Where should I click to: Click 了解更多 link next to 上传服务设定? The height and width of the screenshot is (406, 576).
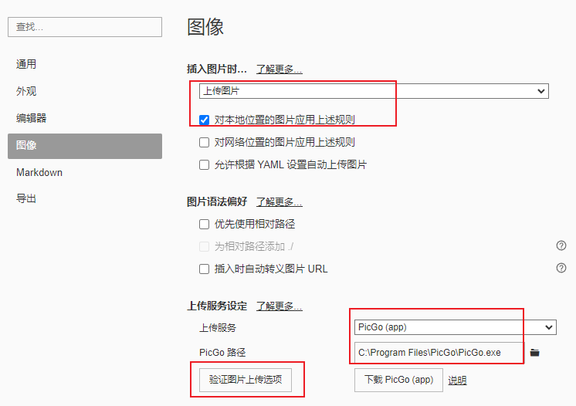point(279,306)
